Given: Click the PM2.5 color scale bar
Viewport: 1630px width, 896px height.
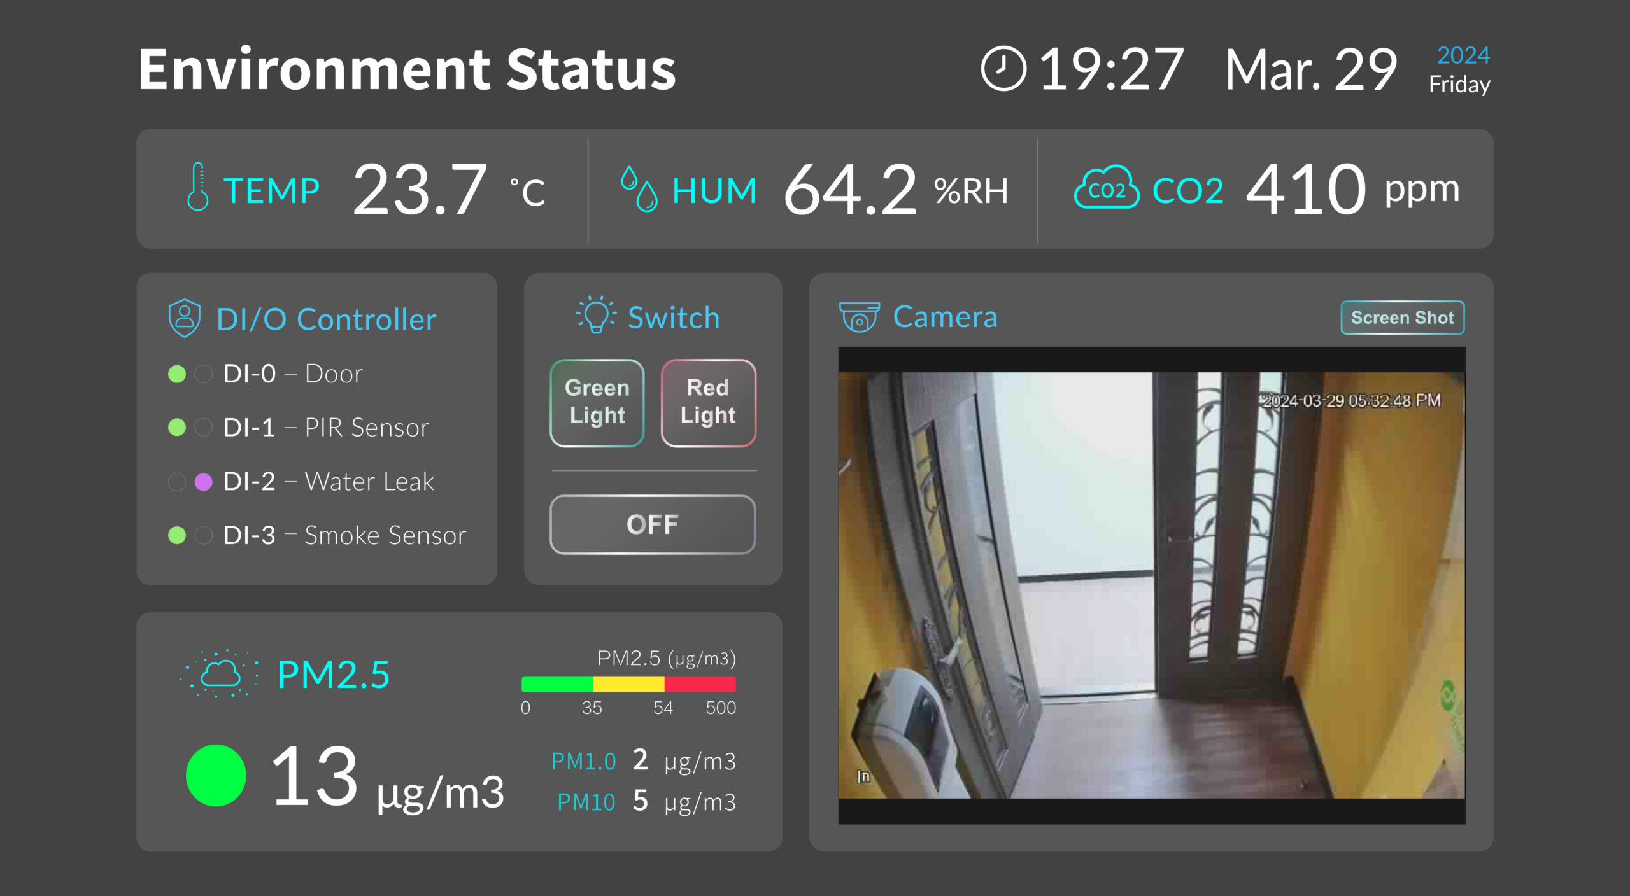Looking at the screenshot, I should click(x=628, y=684).
